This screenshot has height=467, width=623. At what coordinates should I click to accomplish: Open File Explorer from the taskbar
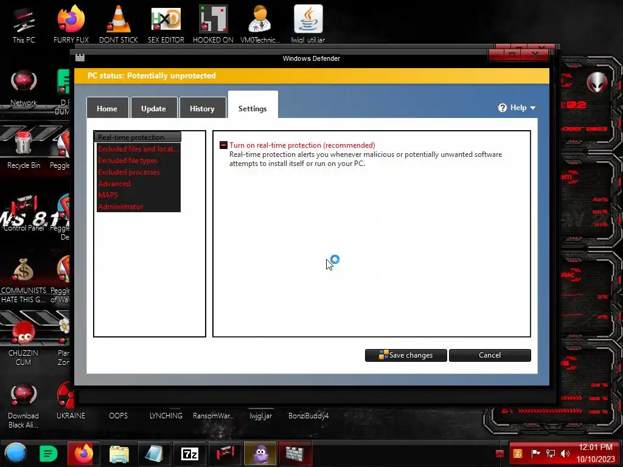click(119, 454)
